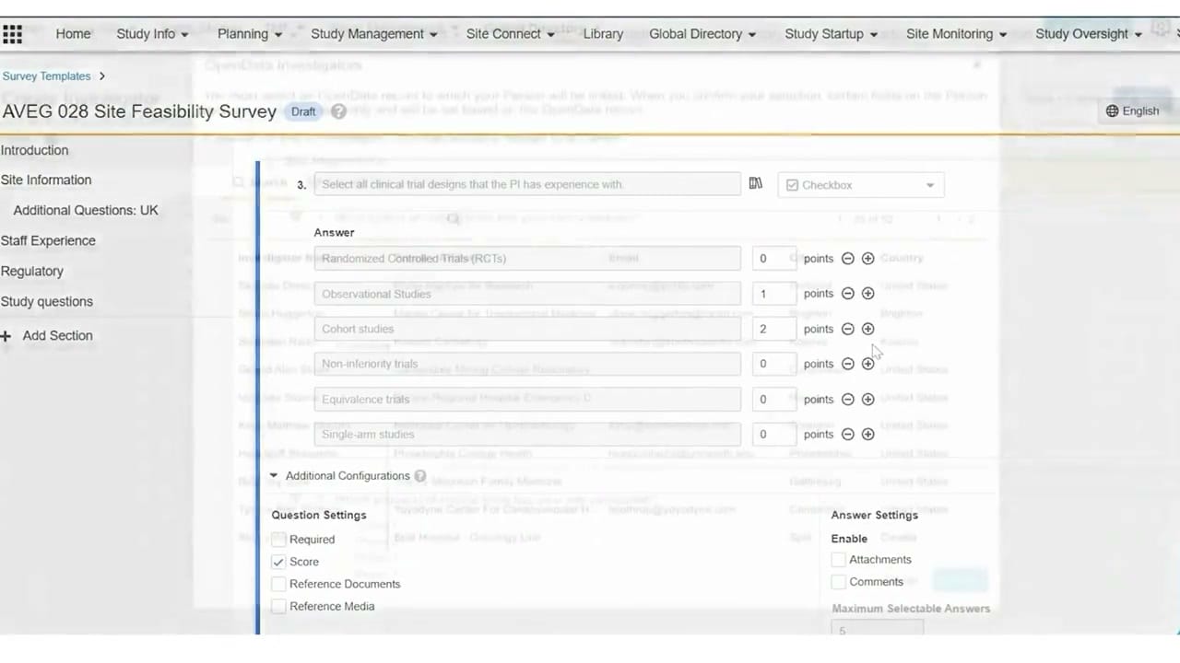Viewport: 1180px width, 663px height.
Task: Add an answer after Non-inferiority trials
Action: tap(867, 364)
